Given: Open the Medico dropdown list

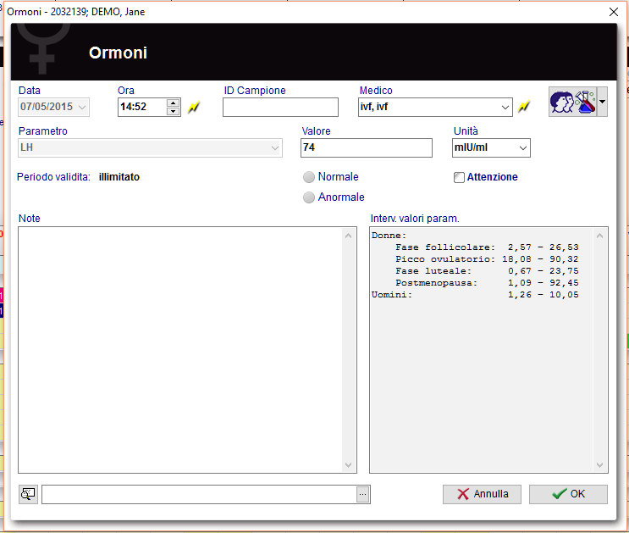Looking at the screenshot, I should (x=505, y=108).
